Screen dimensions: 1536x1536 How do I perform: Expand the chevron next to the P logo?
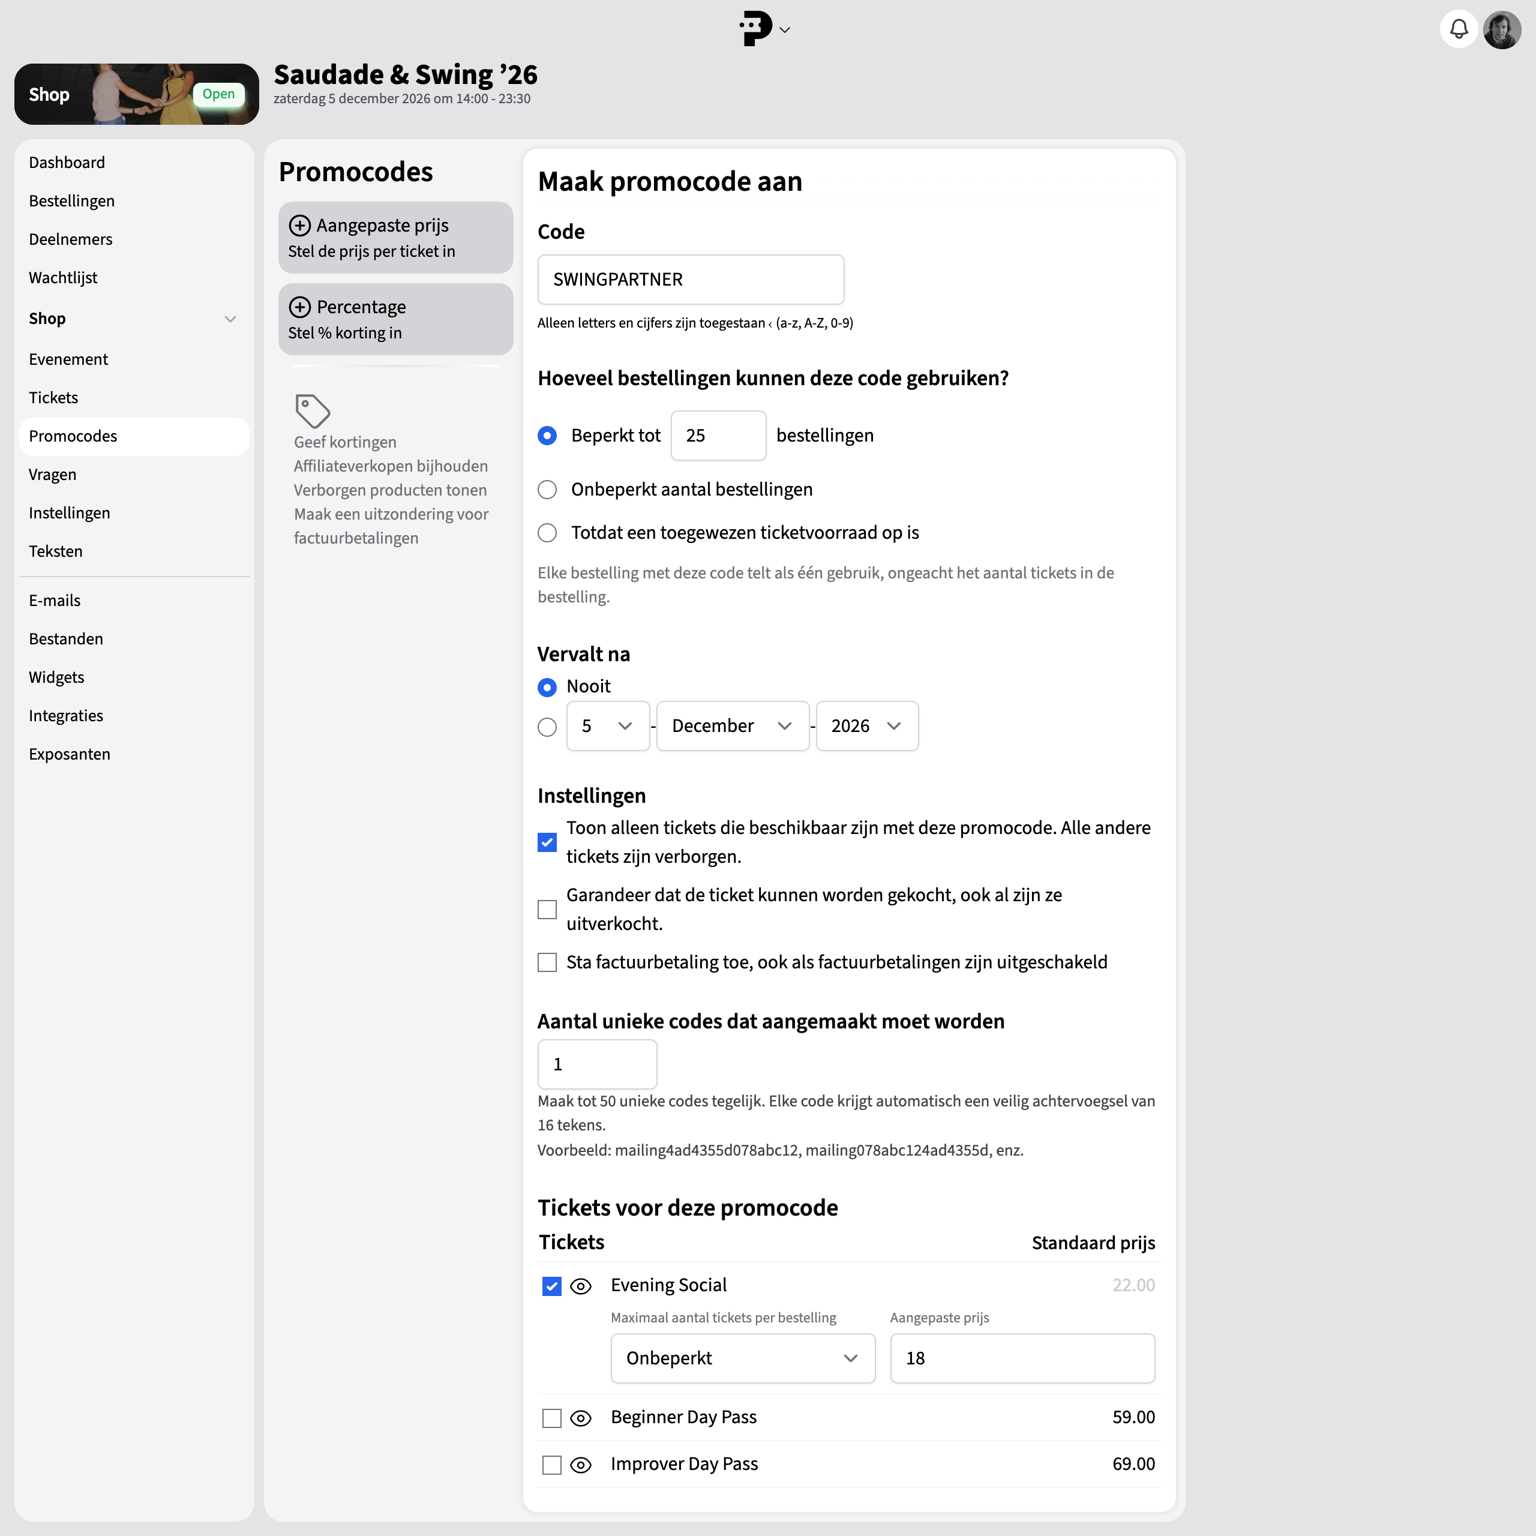(785, 30)
